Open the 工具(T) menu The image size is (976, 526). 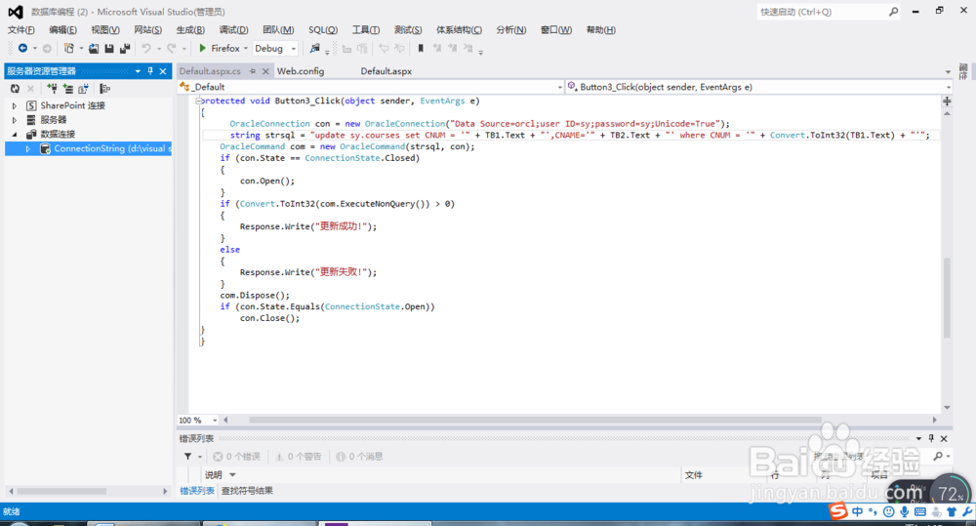click(x=365, y=30)
